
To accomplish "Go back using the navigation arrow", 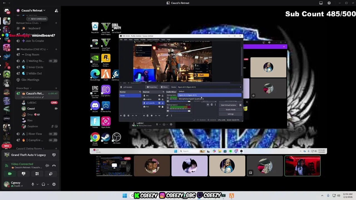I will (4, 3).
